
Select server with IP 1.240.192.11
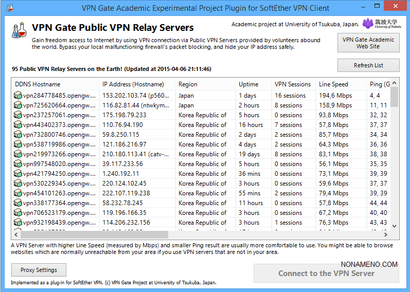(x=121, y=174)
